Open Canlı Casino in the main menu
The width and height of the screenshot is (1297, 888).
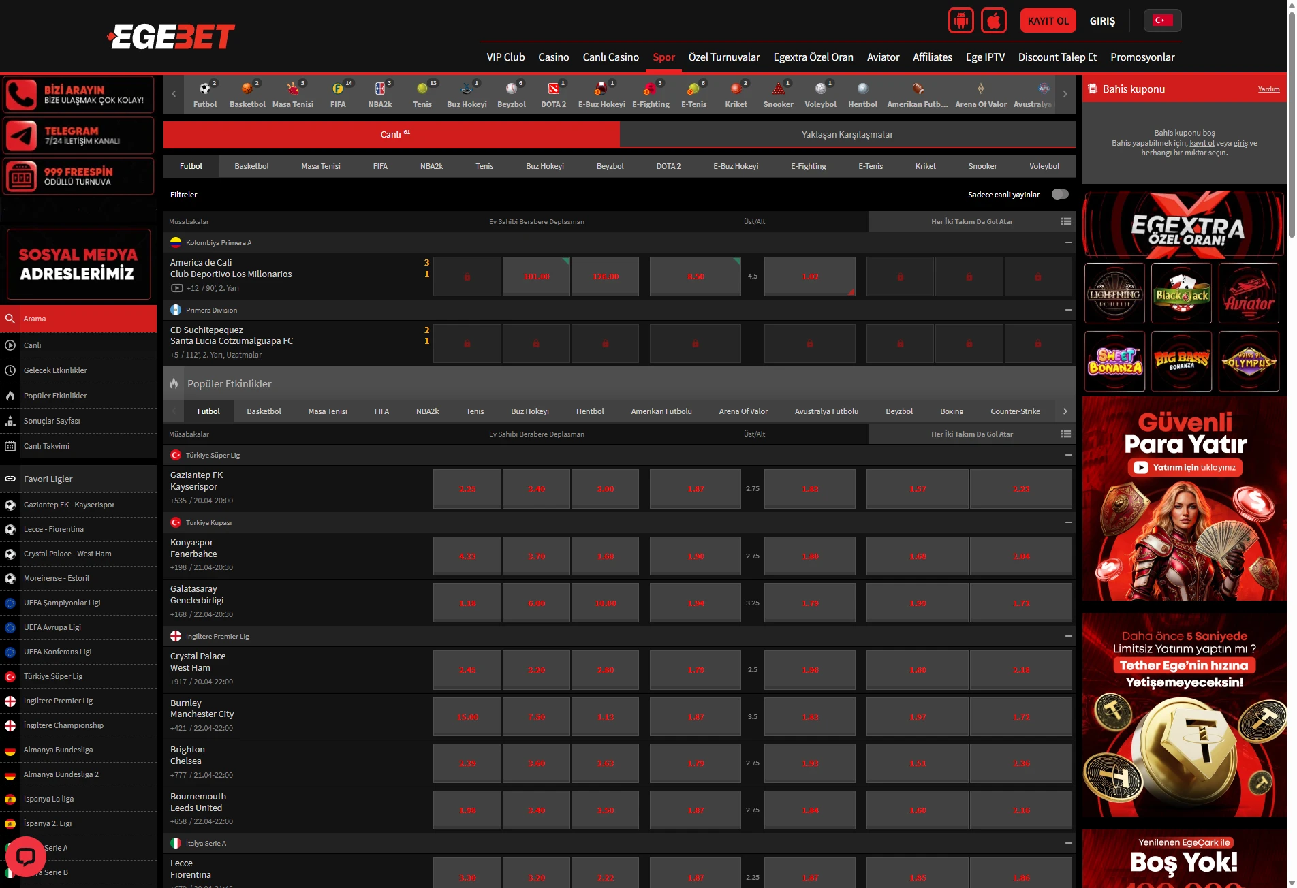[611, 57]
